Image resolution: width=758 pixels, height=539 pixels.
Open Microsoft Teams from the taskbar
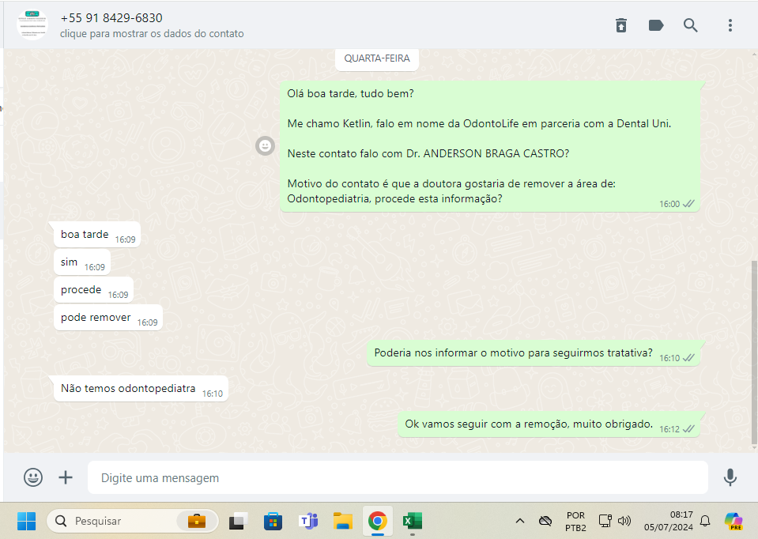coord(307,521)
